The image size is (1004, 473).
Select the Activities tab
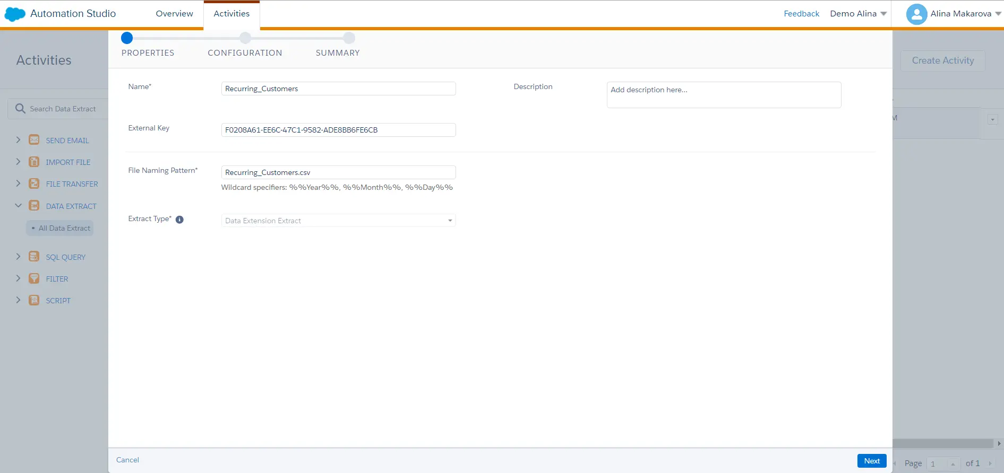pyautogui.click(x=231, y=14)
